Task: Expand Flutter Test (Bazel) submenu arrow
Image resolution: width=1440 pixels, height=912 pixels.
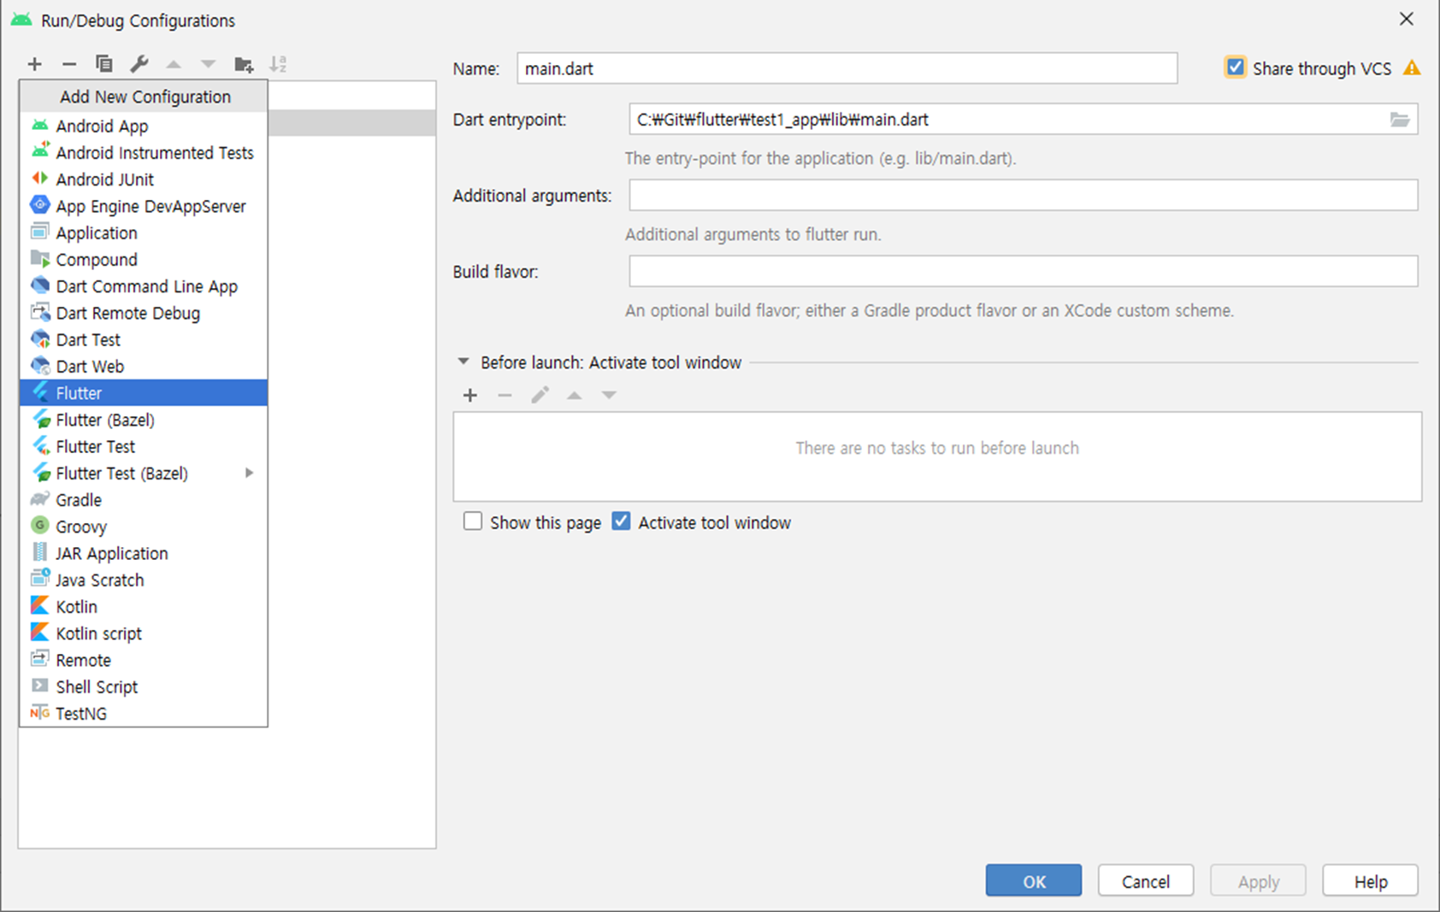Action: [249, 473]
